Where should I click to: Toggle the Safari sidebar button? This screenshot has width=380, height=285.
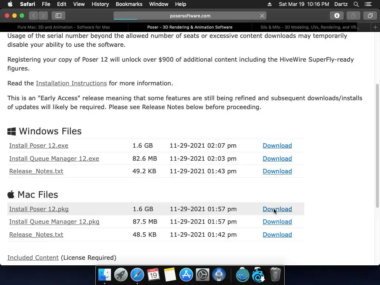click(x=58, y=16)
